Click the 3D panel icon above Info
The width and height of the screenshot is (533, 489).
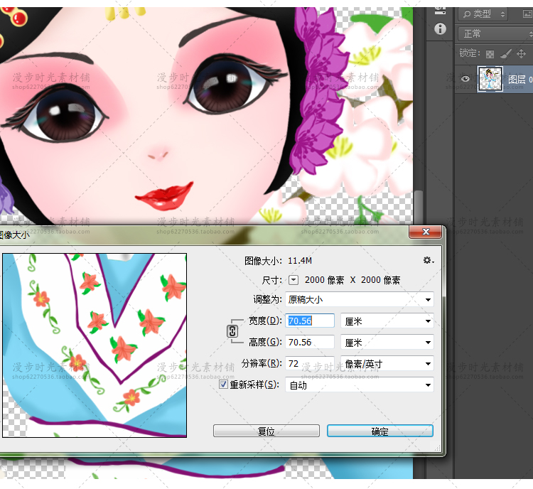(440, 10)
